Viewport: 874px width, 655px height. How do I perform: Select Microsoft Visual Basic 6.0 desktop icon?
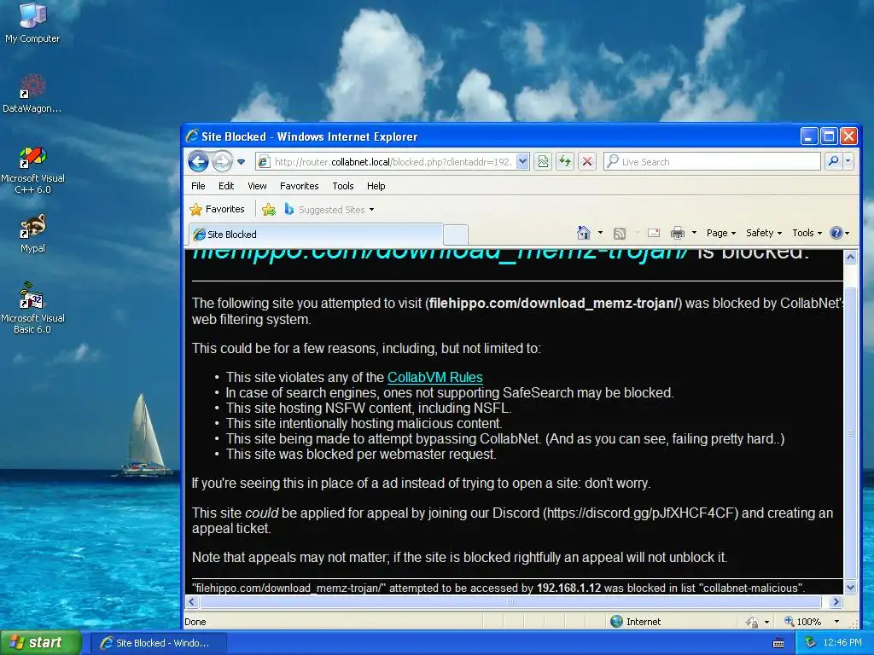click(x=32, y=308)
